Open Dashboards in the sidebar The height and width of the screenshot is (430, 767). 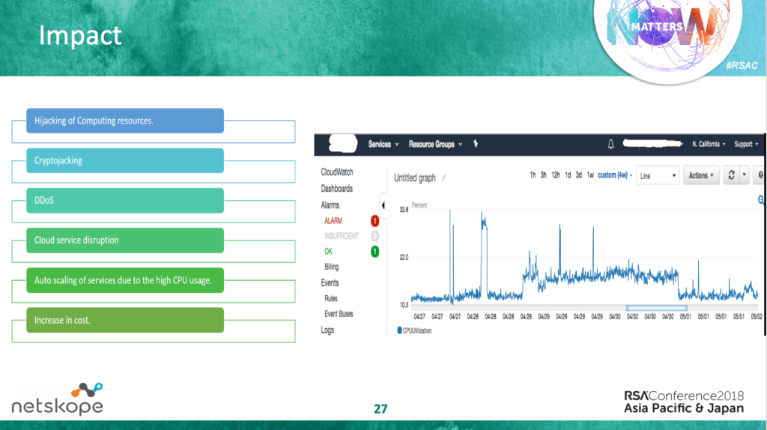tap(336, 189)
